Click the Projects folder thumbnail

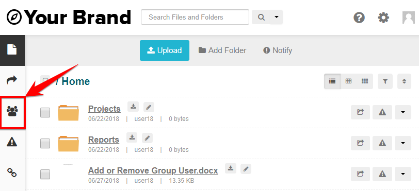click(69, 113)
